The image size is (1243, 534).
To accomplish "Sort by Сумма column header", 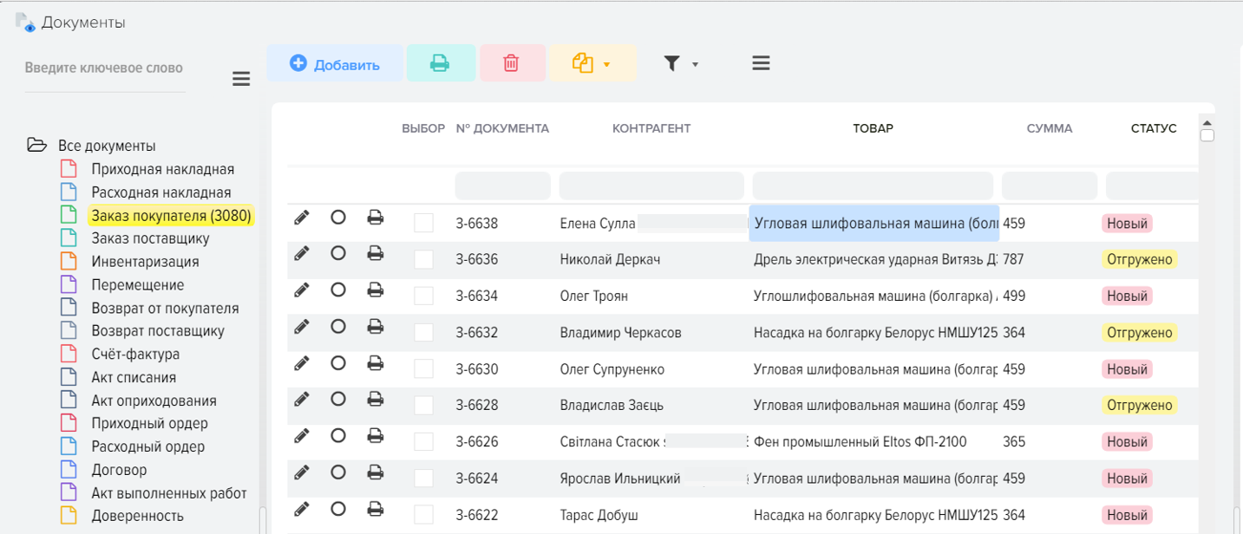I will 1049,128.
